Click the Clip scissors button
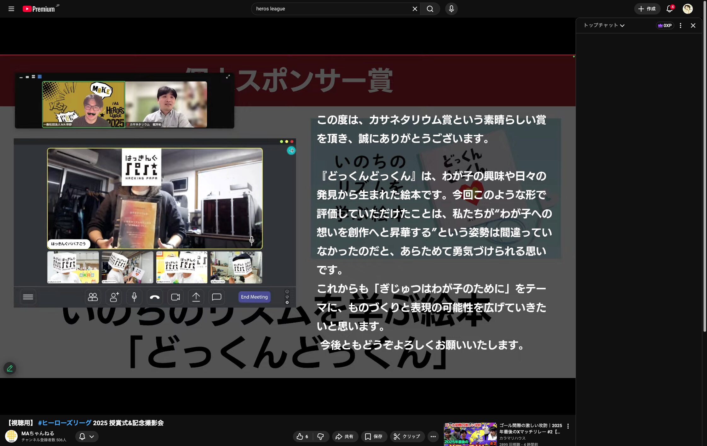Viewport: 707px width, 446px height. (x=407, y=436)
